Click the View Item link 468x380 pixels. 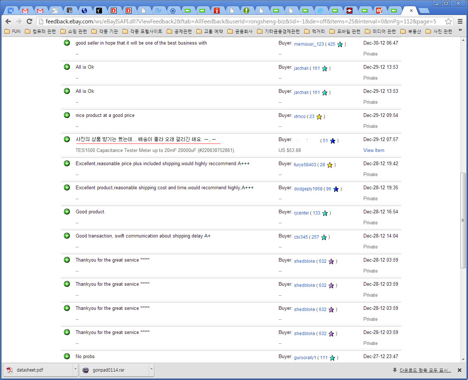(x=374, y=150)
